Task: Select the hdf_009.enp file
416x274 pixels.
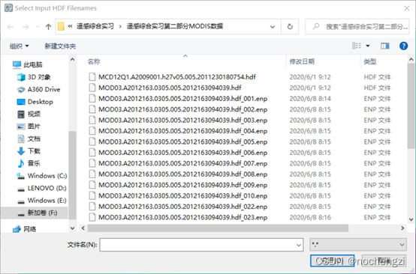Action: click(182, 185)
